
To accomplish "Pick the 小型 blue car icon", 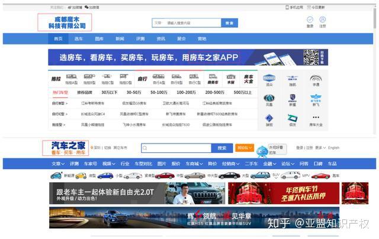I will [x=105, y=176].
